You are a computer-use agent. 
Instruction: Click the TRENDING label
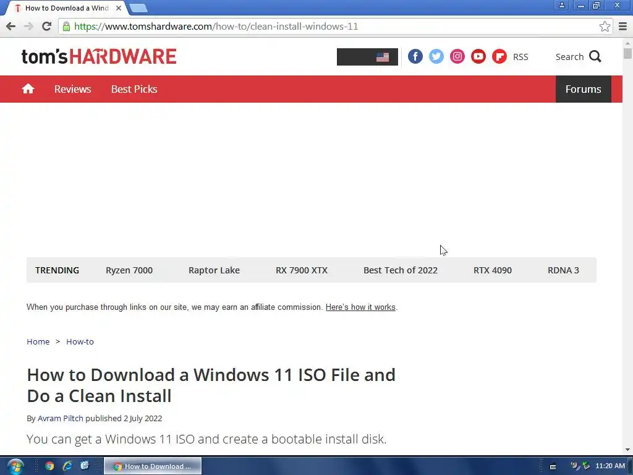click(57, 270)
